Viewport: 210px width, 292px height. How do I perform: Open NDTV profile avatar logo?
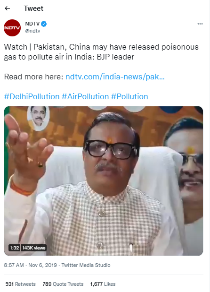point(12,28)
